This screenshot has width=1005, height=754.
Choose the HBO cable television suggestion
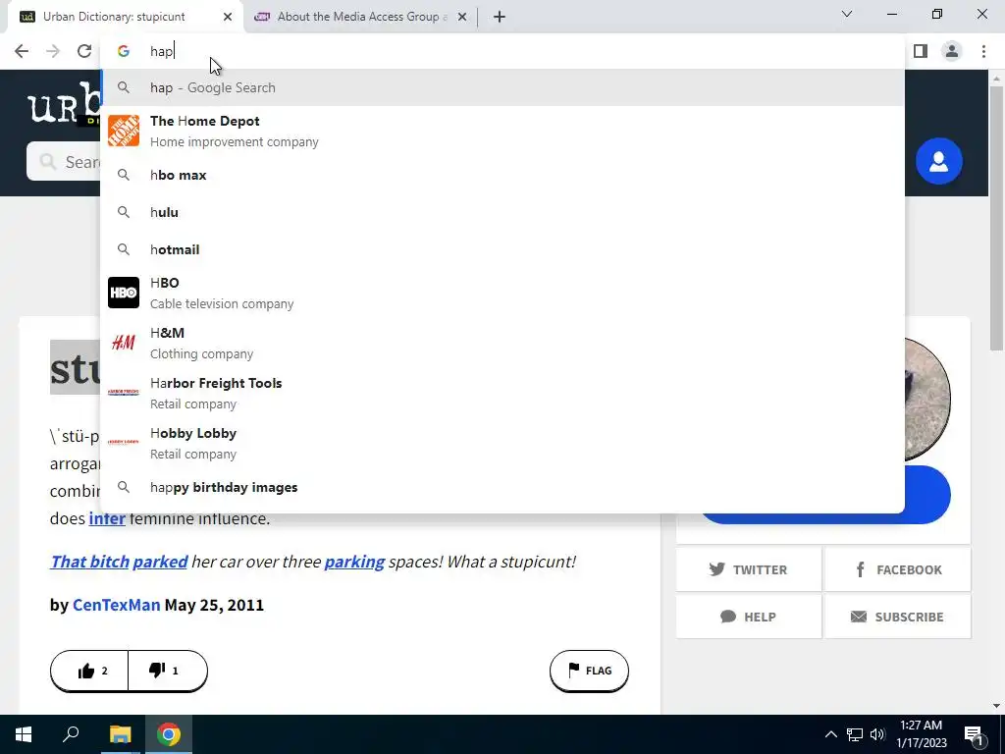[502, 293]
